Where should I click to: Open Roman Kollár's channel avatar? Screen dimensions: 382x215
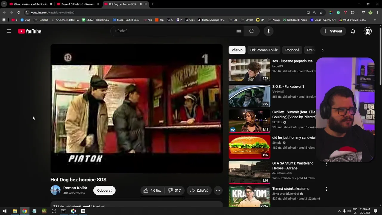tap(56, 190)
